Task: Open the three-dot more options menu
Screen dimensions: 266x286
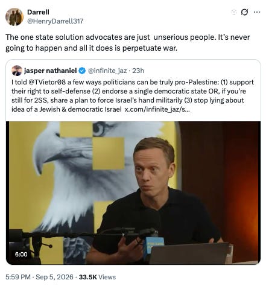Action: pyautogui.click(x=257, y=12)
